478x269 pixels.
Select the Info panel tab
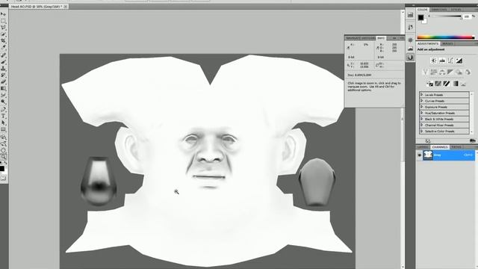click(x=381, y=38)
